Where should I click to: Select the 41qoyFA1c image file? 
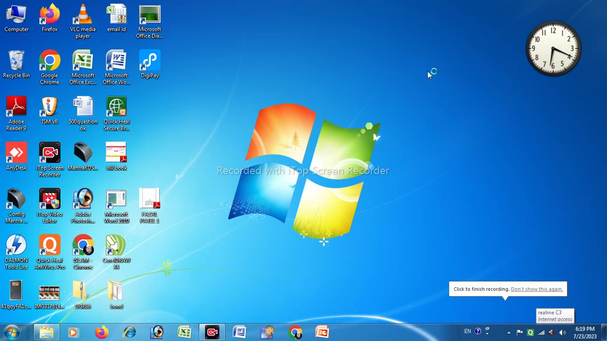click(16, 295)
